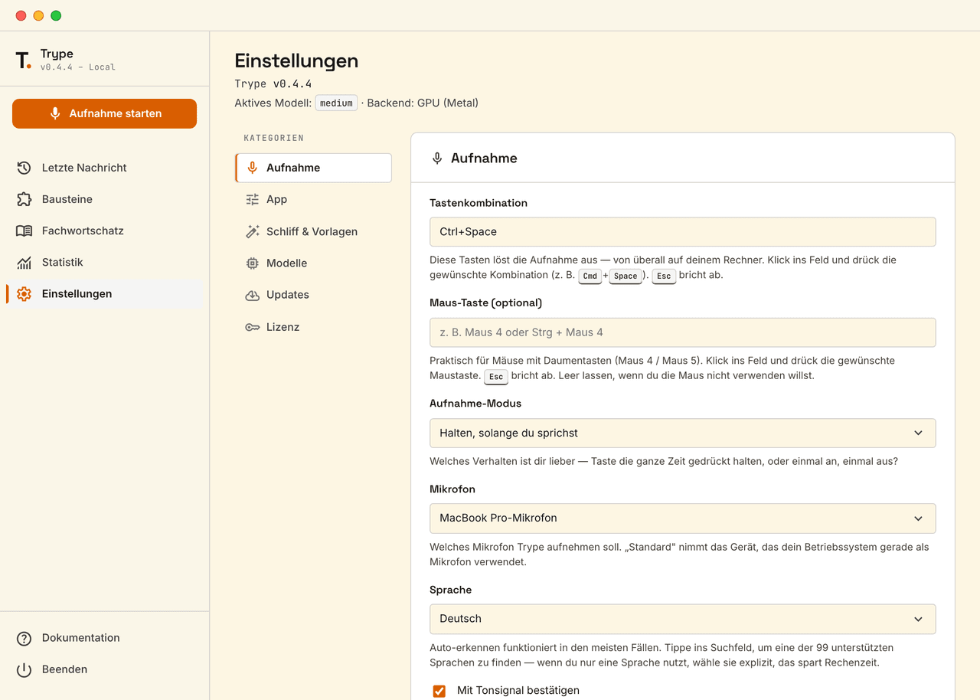The height and width of the screenshot is (700, 980).
Task: Click the Tastenkombination field with Ctrl+Space
Action: pyautogui.click(x=683, y=231)
